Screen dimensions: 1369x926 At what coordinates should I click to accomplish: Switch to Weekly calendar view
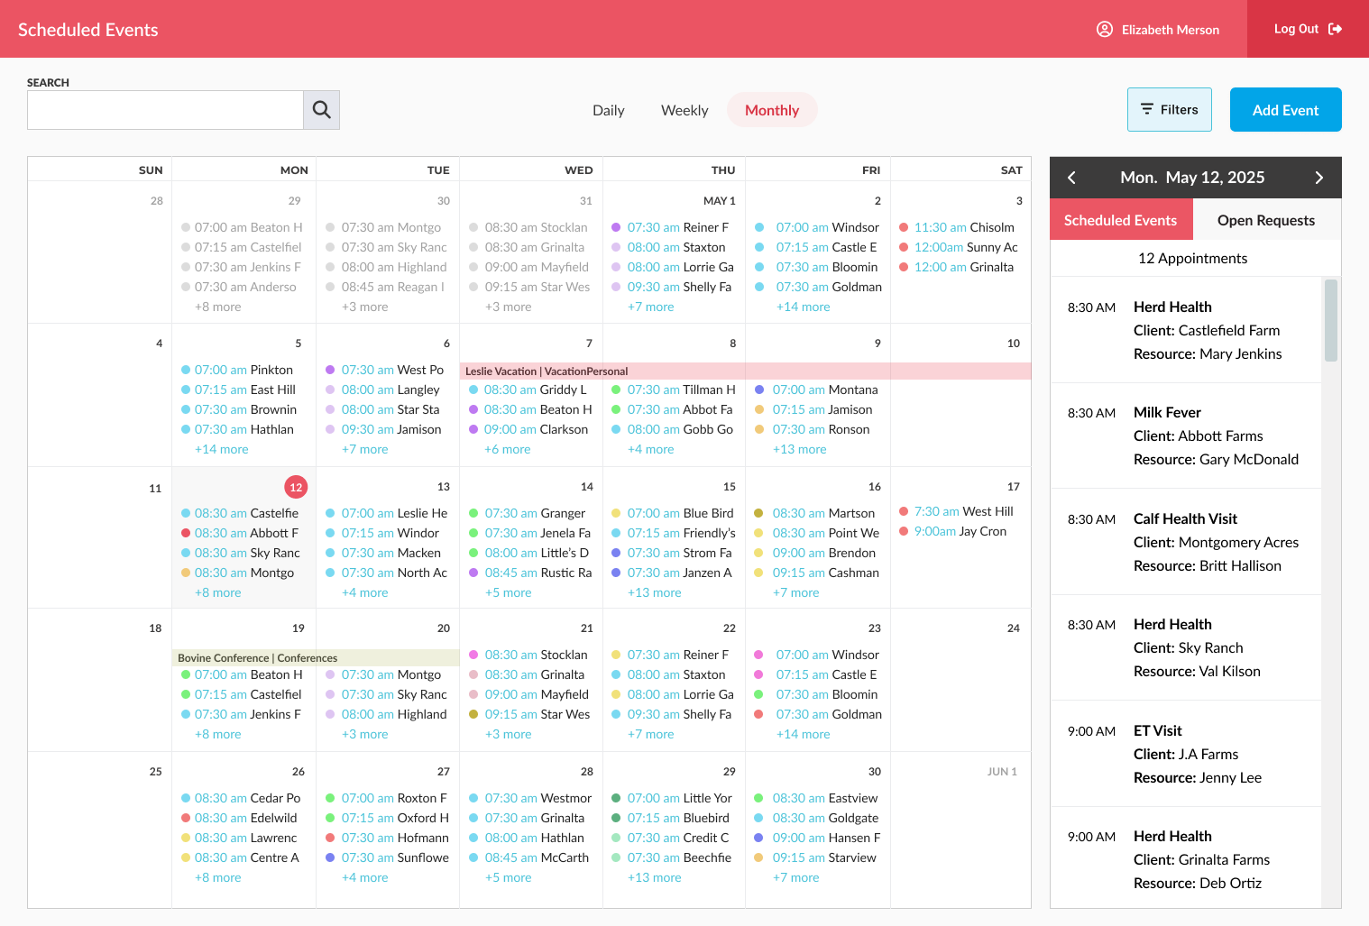[684, 109]
